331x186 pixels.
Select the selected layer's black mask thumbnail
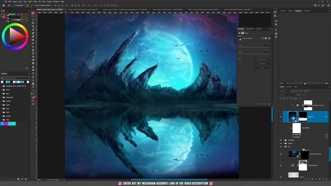tap(303, 117)
